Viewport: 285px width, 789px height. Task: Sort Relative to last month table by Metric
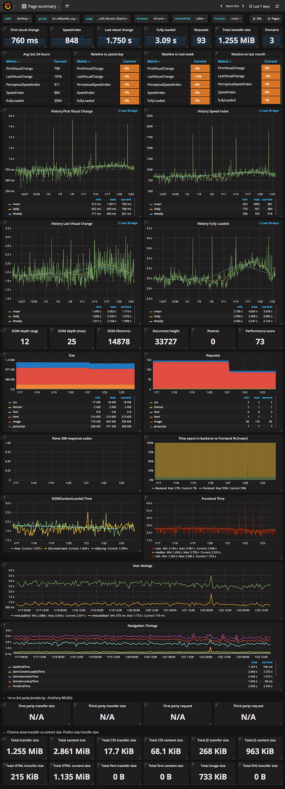224,61
